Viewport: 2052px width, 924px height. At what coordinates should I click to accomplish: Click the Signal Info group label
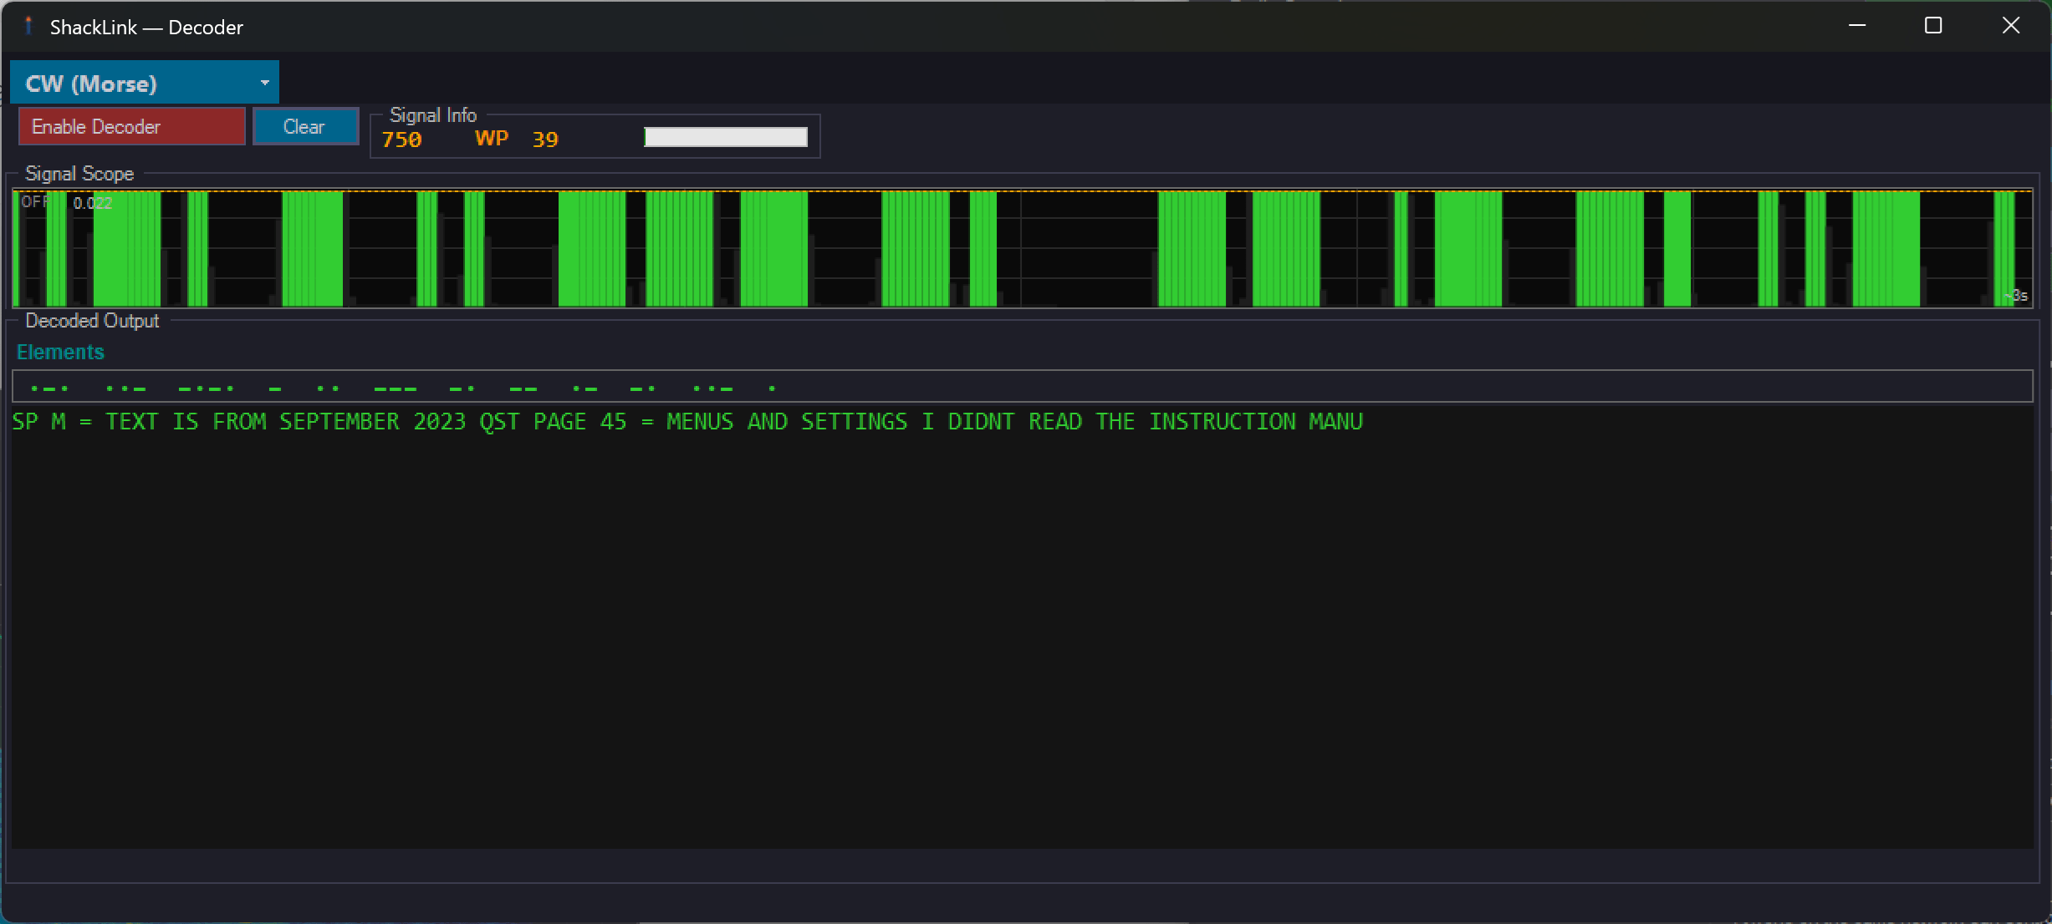coord(433,115)
